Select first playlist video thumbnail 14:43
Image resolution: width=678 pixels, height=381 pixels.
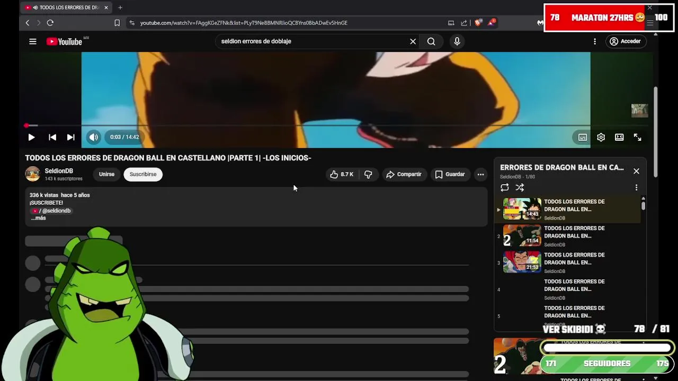[522, 209]
